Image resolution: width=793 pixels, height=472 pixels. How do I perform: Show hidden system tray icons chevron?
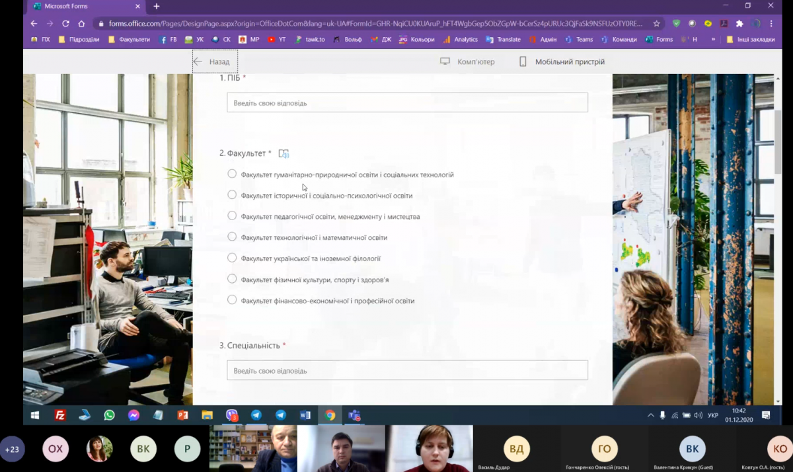coord(651,415)
